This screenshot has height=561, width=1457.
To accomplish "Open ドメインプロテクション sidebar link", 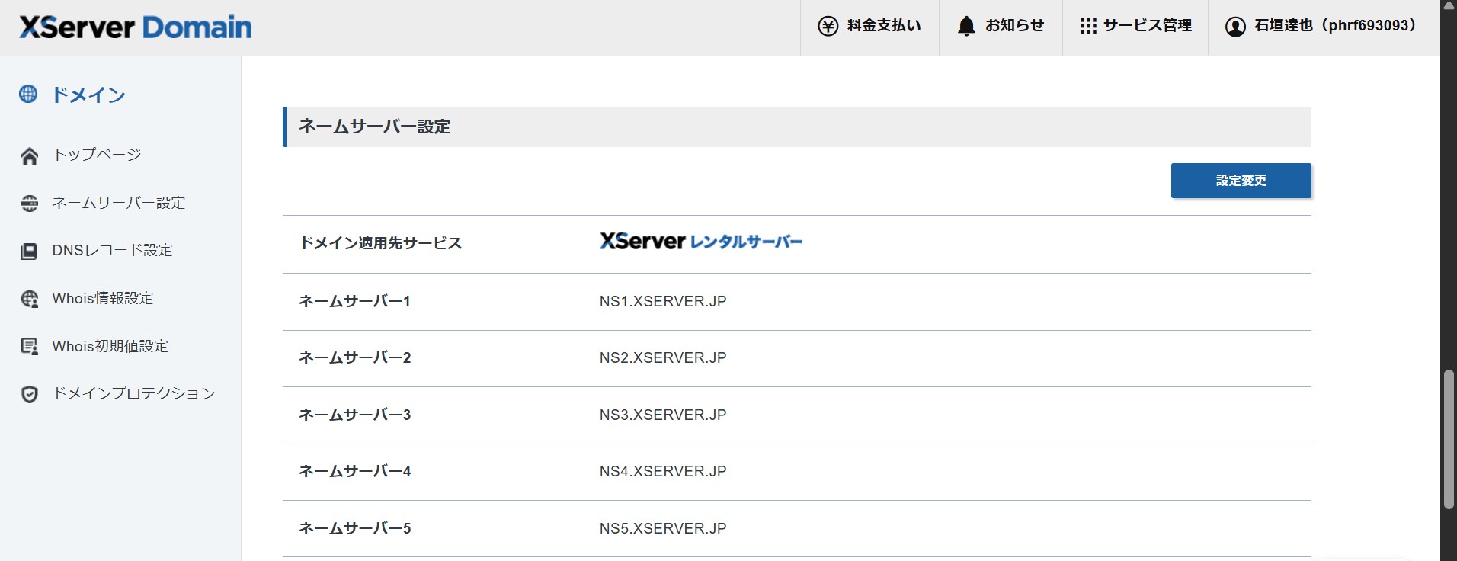I will point(133,393).
